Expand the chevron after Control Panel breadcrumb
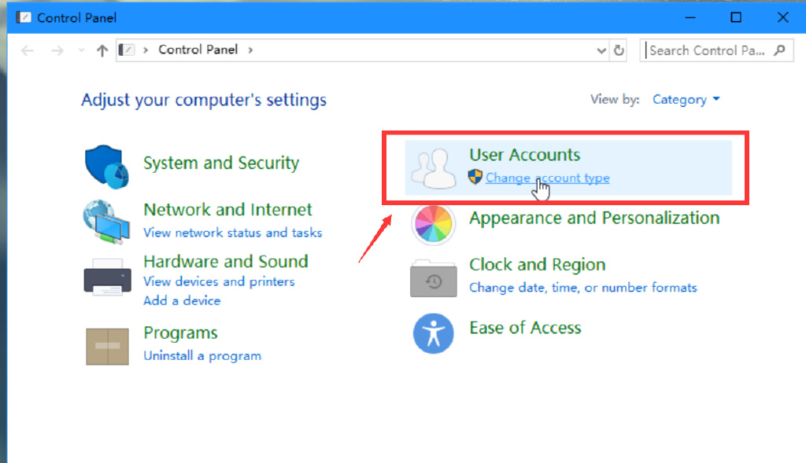Image resolution: width=806 pixels, height=463 pixels. [251, 50]
